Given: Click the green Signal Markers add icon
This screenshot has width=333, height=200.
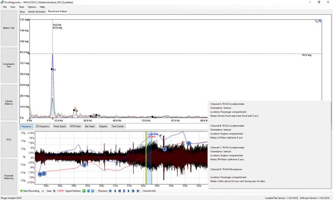Looking at the screenshot, I should 84,191.
